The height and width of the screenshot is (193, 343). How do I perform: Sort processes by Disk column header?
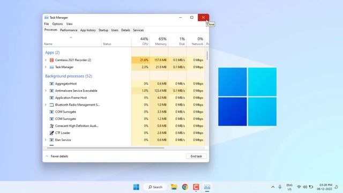177,41
